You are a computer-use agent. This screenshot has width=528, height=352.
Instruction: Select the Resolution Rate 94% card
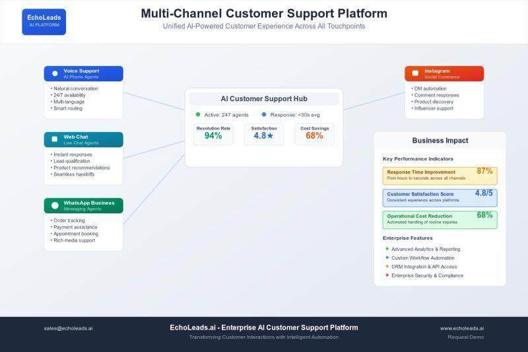213,133
